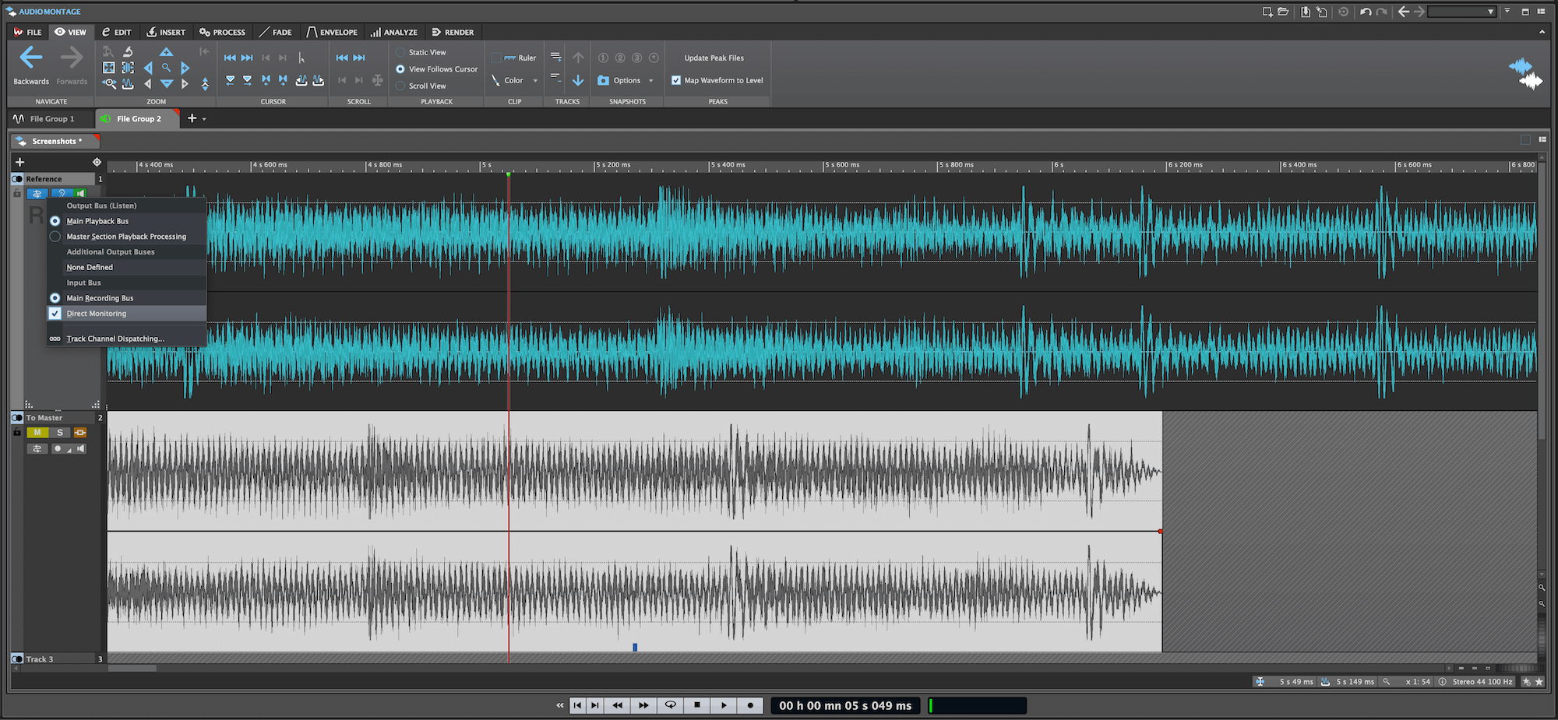Start recording with the record button
Image resolution: width=1558 pixels, height=720 pixels.
pyautogui.click(x=750, y=705)
